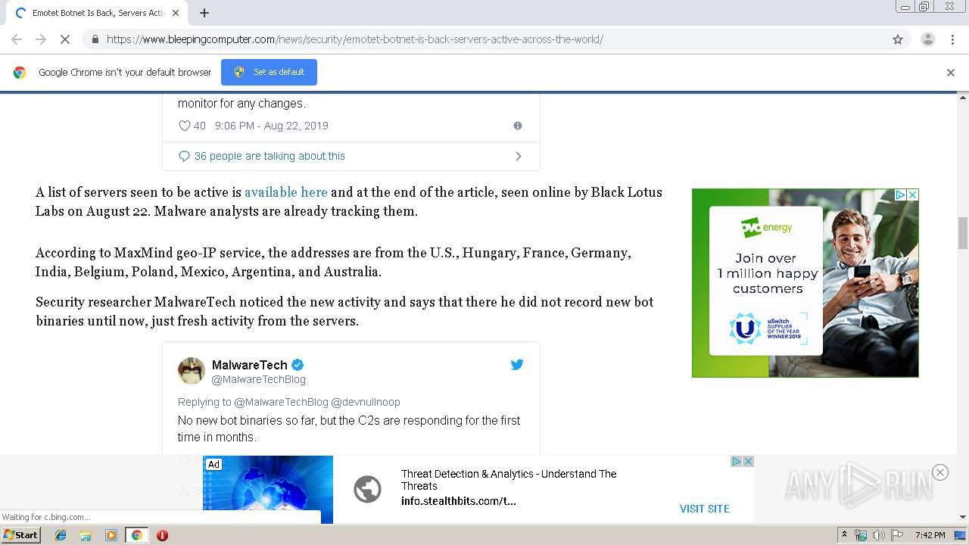969x545 pixels.
Task: Open media player from taskbar
Action: [x=111, y=535]
